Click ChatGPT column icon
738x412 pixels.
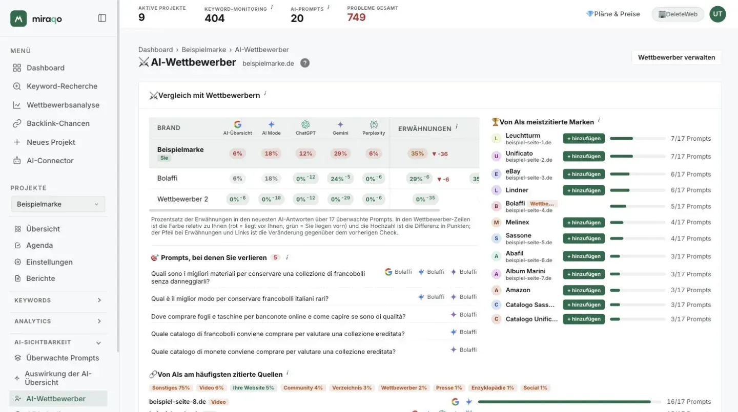[305, 124]
